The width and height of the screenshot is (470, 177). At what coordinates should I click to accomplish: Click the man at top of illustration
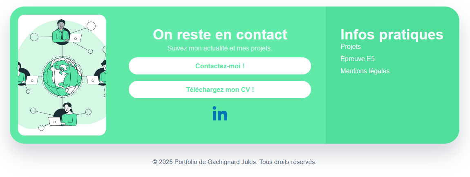[61, 30]
